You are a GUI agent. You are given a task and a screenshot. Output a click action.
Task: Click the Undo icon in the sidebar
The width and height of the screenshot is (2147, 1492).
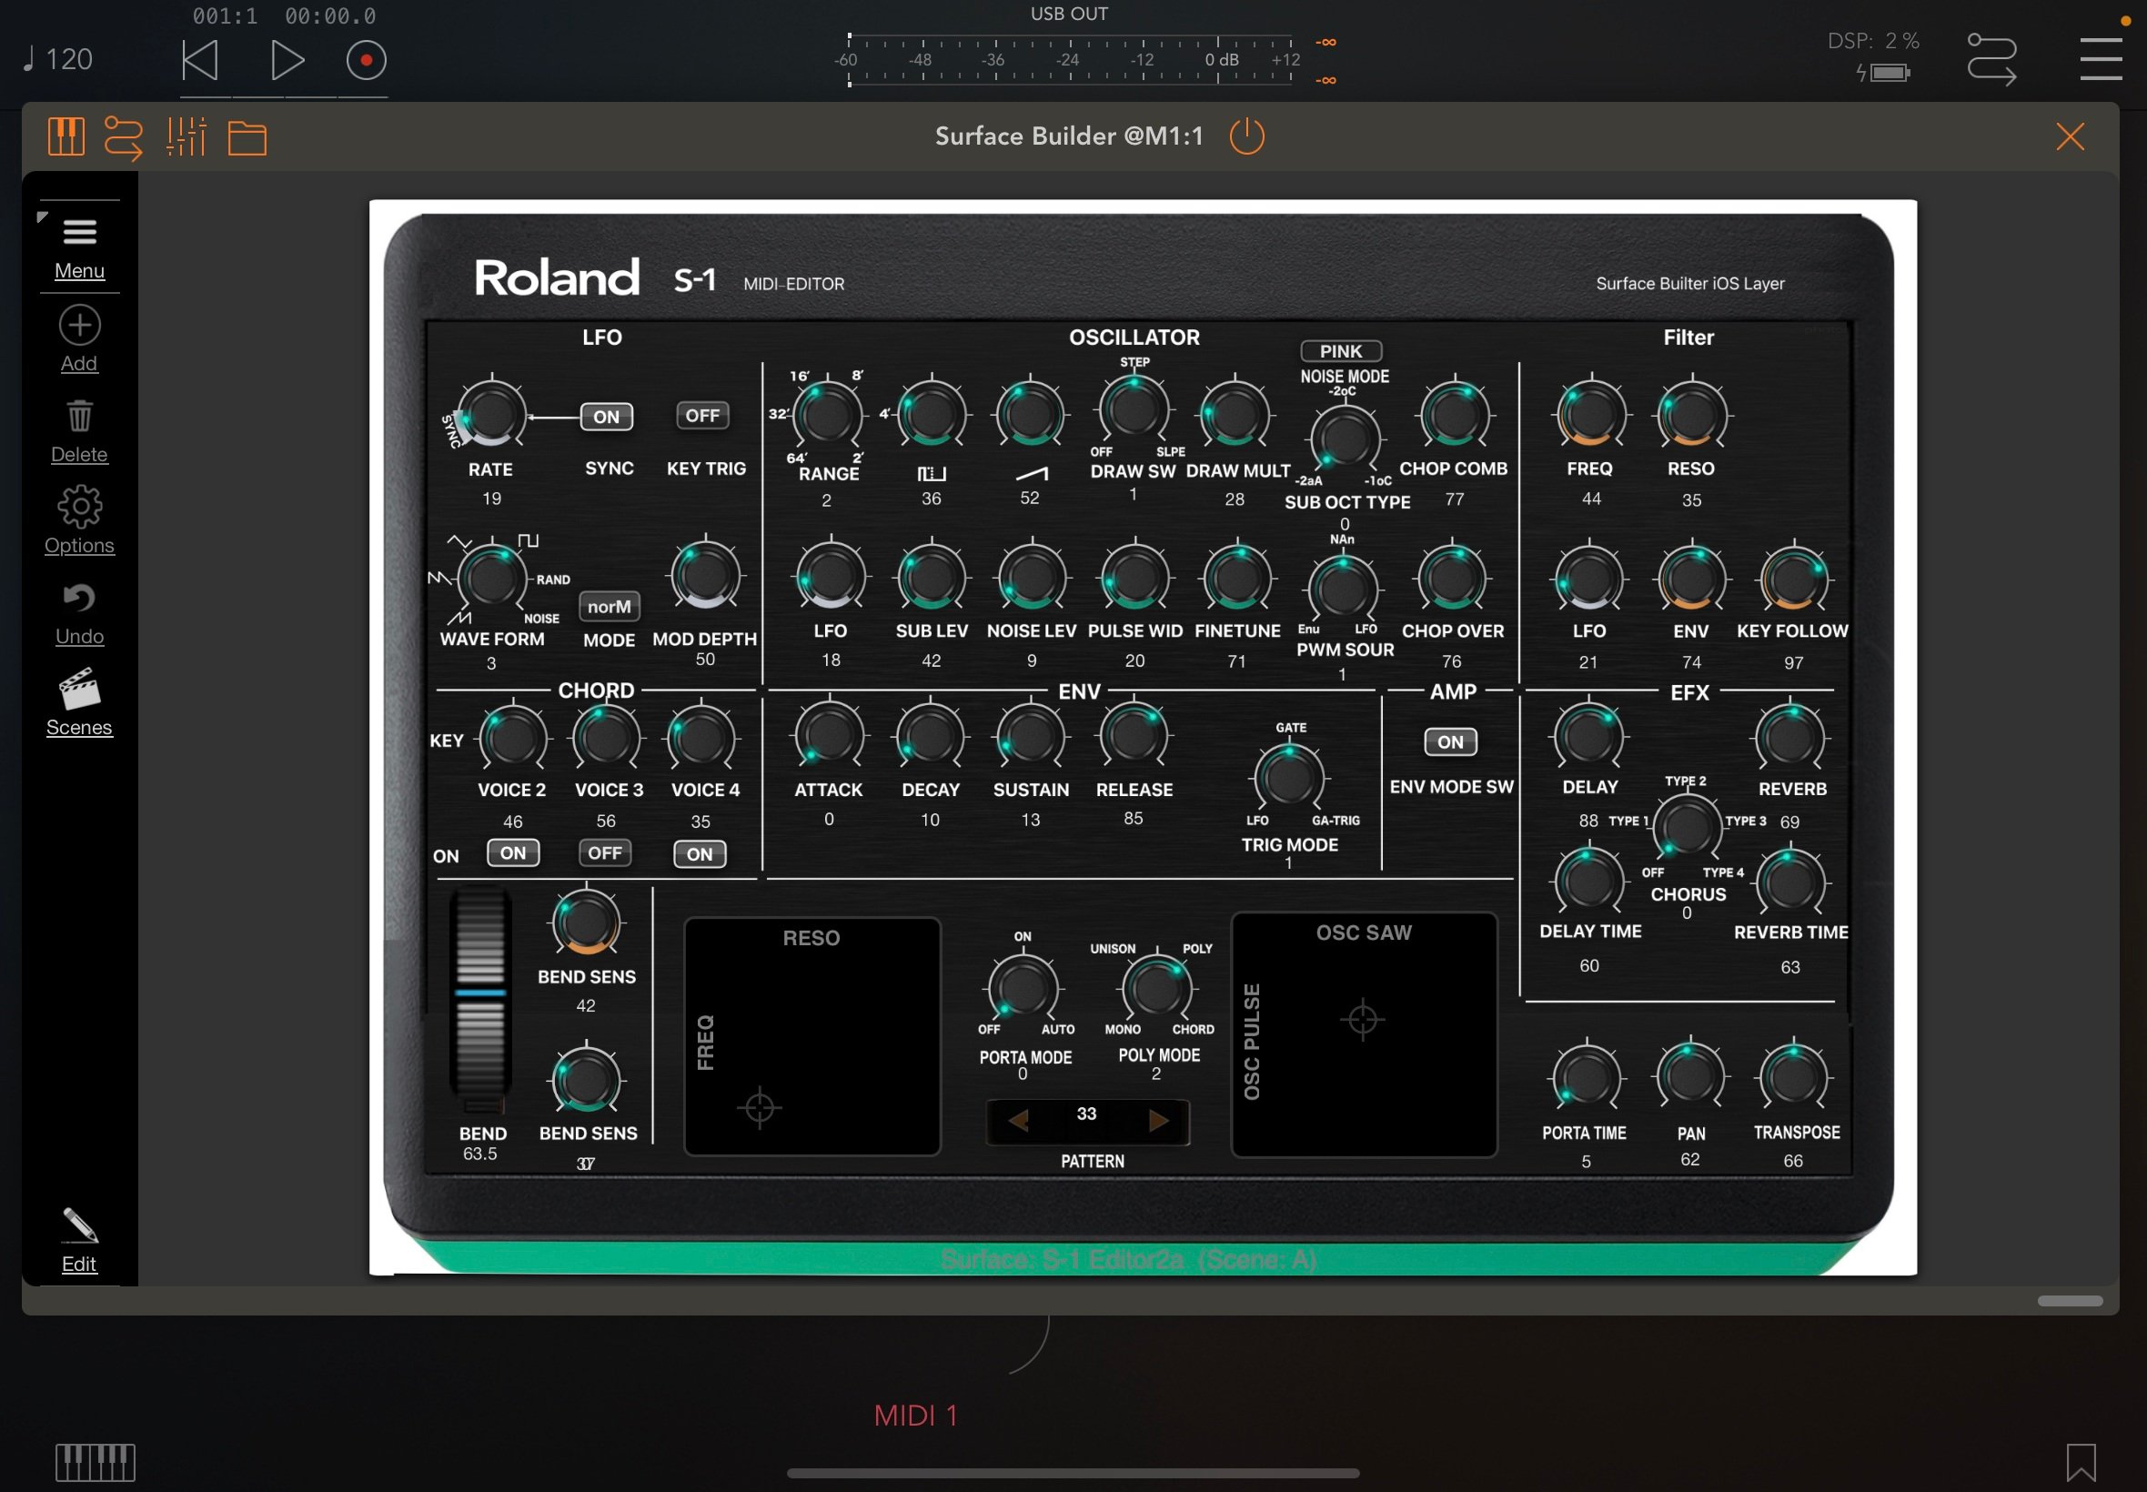point(78,598)
